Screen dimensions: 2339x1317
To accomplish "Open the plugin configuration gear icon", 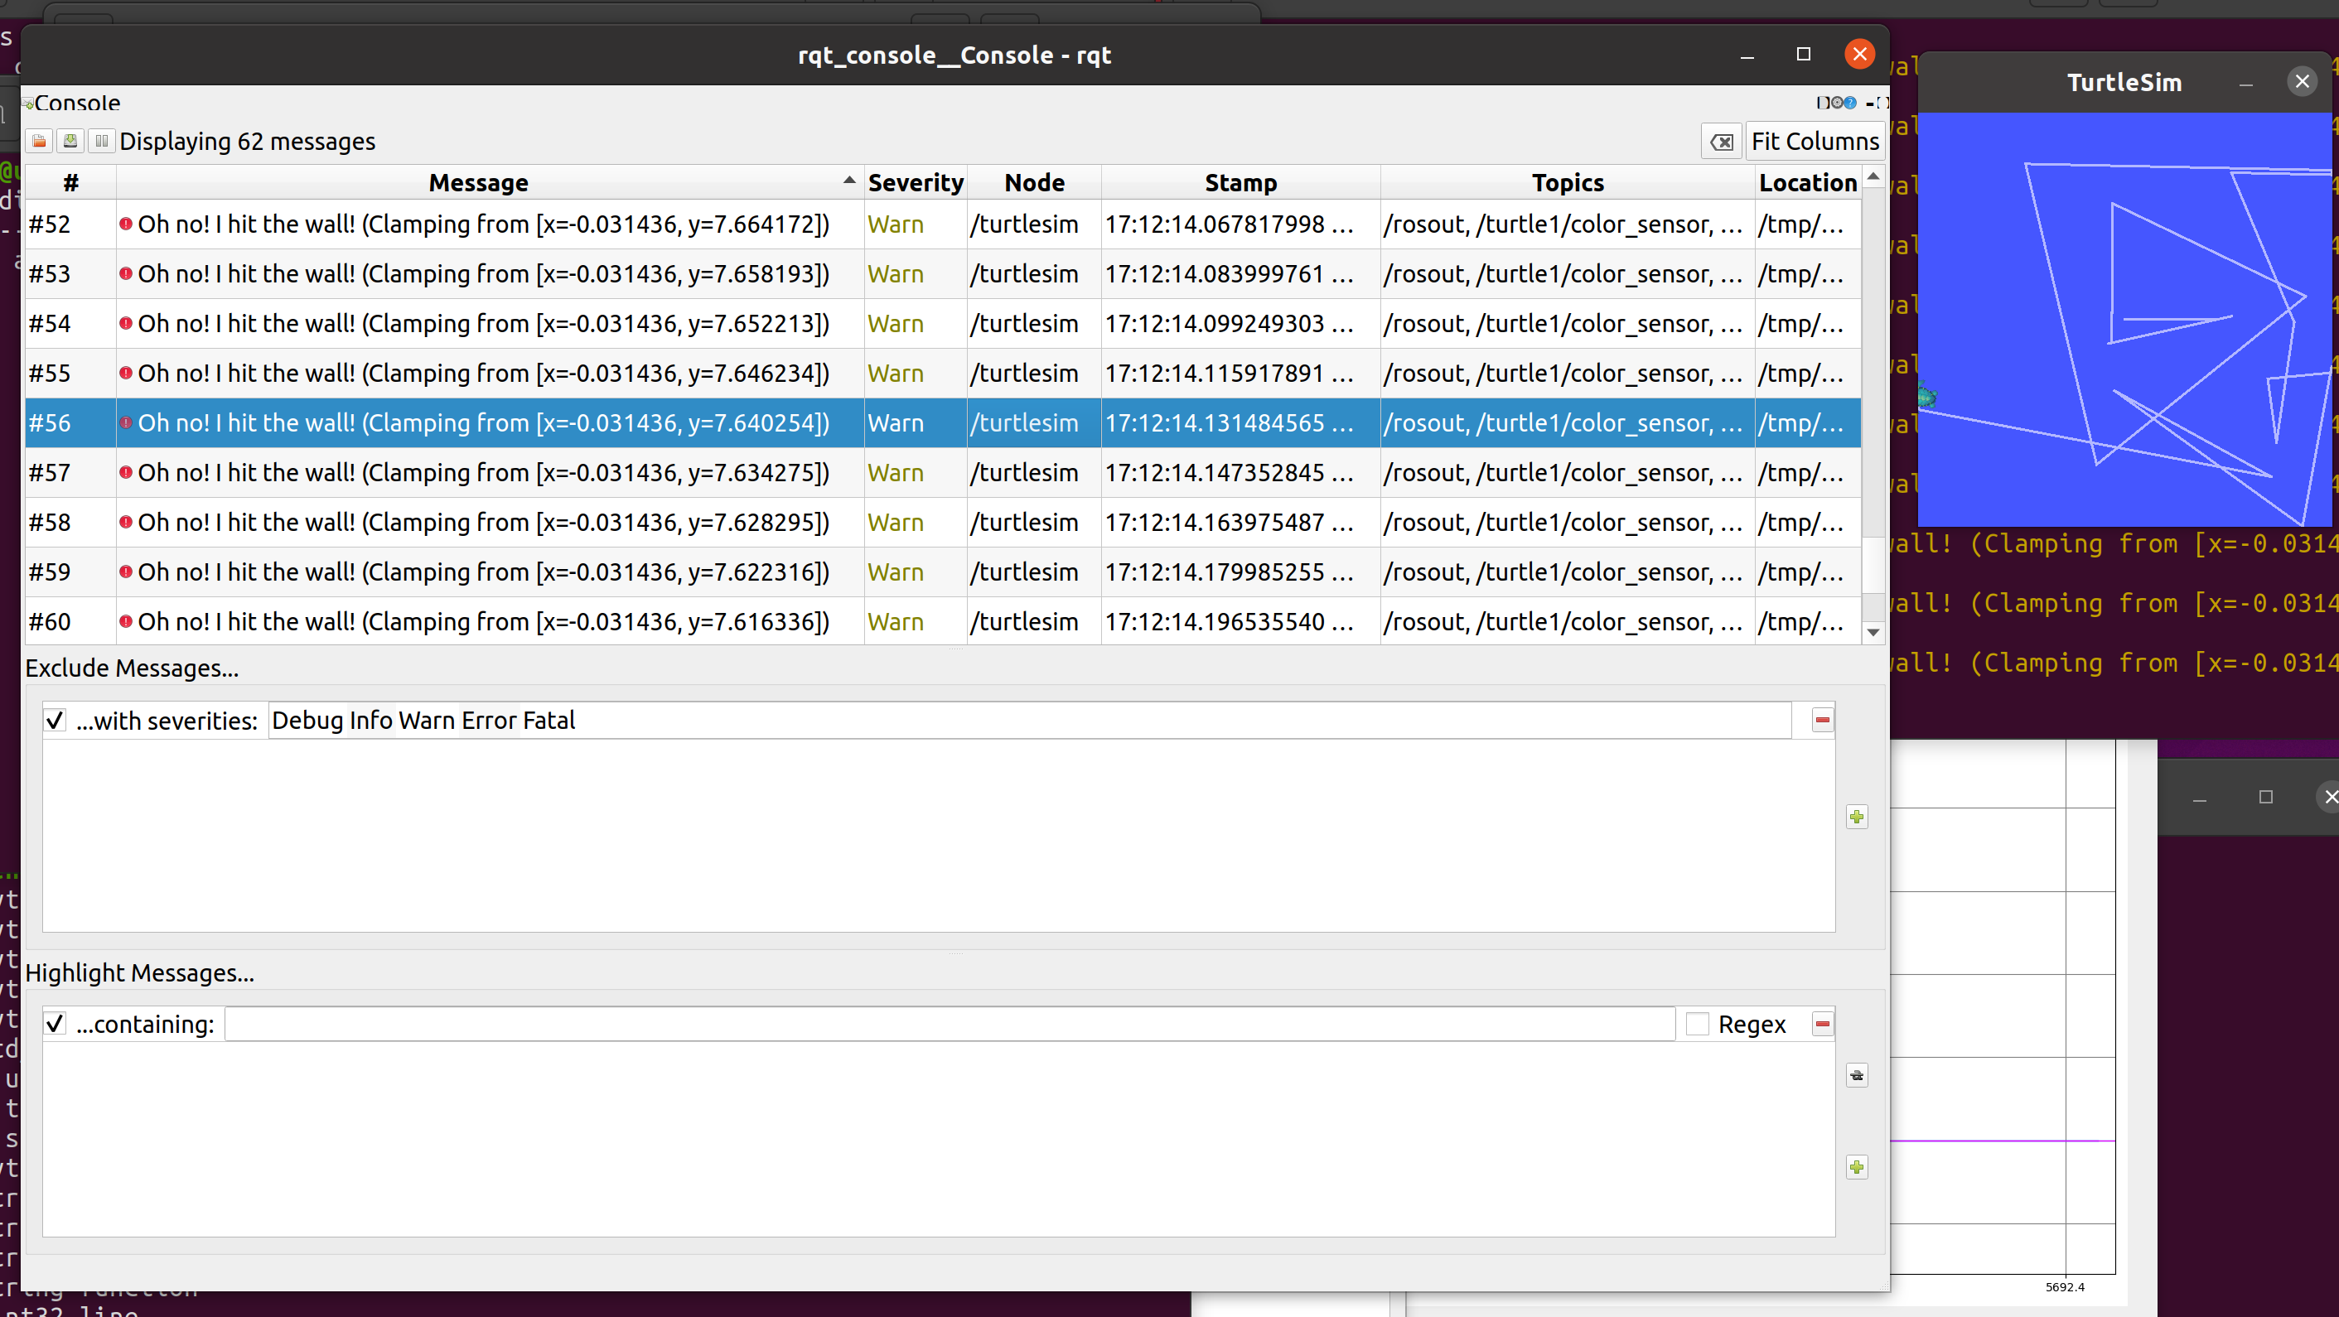I will 1837,103.
